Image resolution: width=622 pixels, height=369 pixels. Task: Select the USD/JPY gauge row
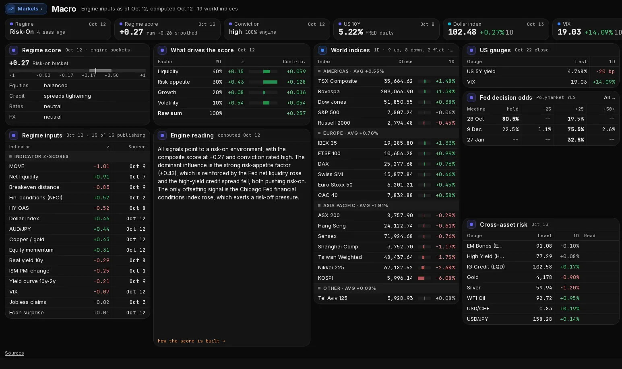click(541, 319)
